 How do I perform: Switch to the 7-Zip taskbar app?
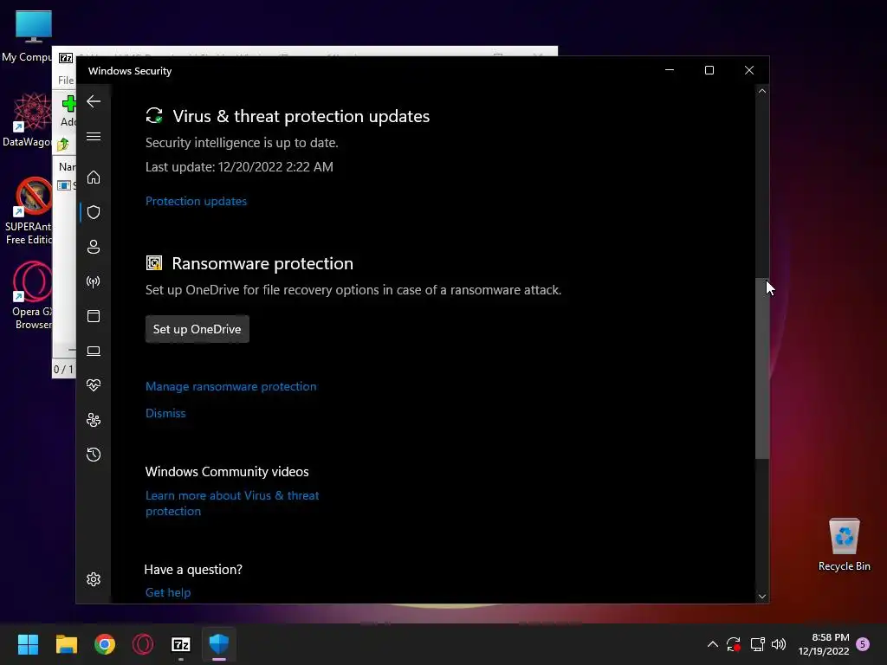point(181,644)
